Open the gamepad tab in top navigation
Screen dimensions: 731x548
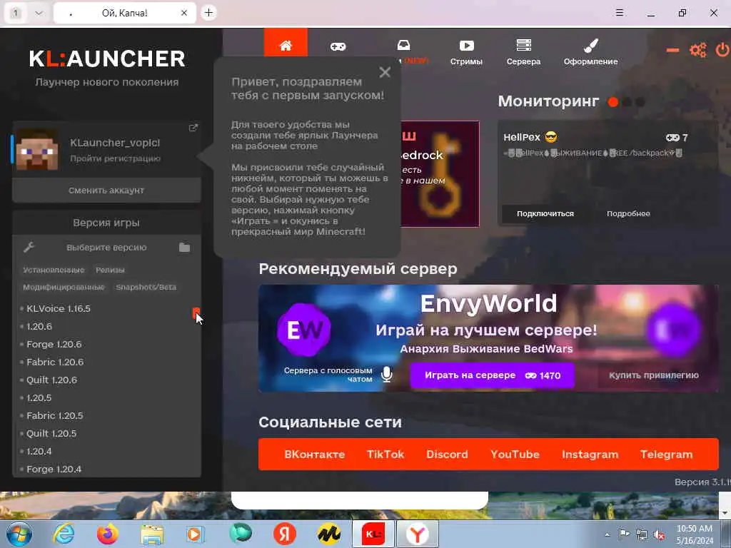pos(338,46)
